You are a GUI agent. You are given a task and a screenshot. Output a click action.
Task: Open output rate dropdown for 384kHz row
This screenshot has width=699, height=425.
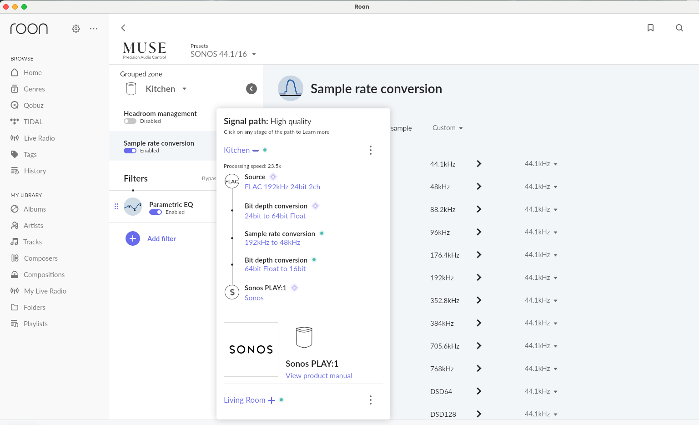[x=541, y=323]
